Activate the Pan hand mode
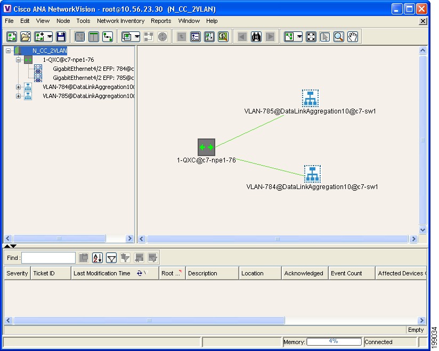The height and width of the screenshot is (351, 439). [x=353, y=37]
